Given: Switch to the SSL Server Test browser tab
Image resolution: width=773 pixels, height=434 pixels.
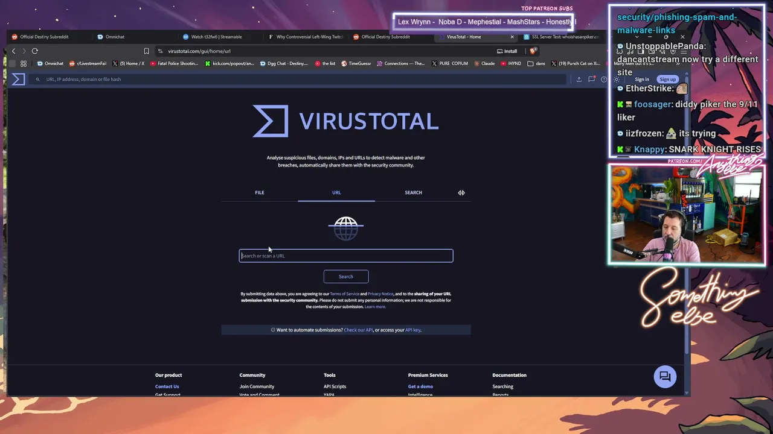Looking at the screenshot, I should pos(562,37).
